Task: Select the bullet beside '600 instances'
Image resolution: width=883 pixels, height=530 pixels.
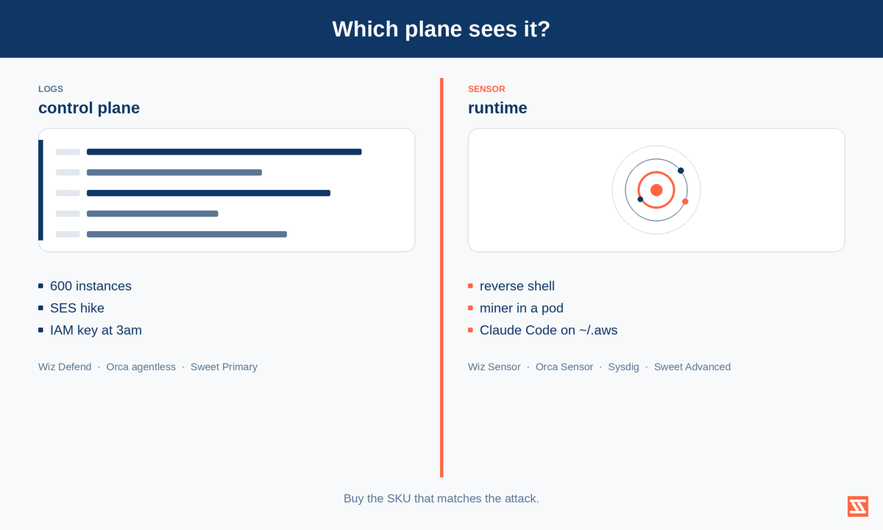Action: [x=40, y=286]
